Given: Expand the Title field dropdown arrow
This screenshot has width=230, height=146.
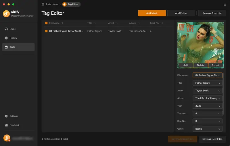Looking at the screenshot, I should point(219,83).
